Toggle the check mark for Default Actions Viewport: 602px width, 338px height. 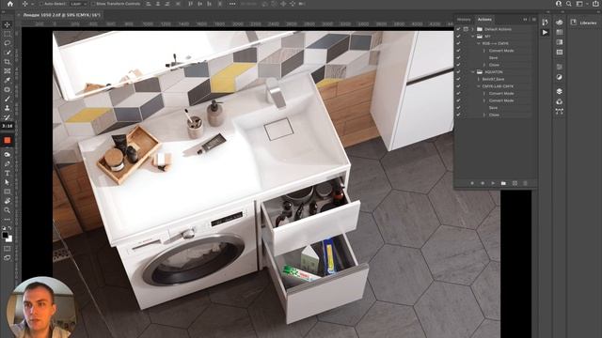(458, 29)
